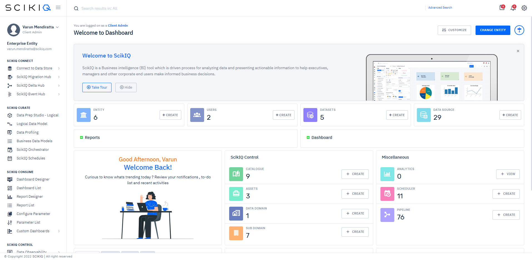Click the SCIKIQ logo
This screenshot has width=532, height=260.
pos(28,8)
